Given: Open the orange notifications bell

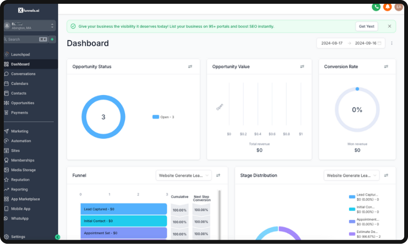Looking at the screenshot, I should [387, 7].
